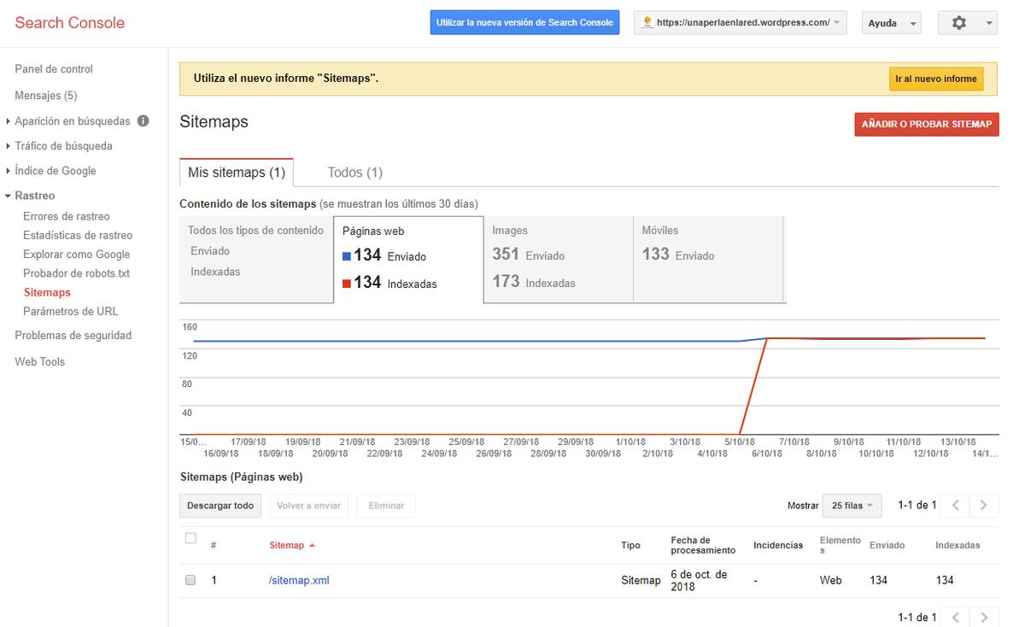The height and width of the screenshot is (627, 1025).
Task: Go to next page arrow above table
Action: click(984, 506)
